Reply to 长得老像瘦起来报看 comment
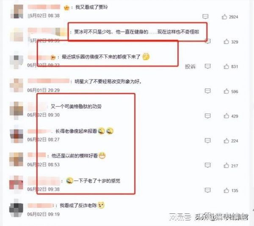The width and height of the screenshot is (254, 226). (208, 141)
